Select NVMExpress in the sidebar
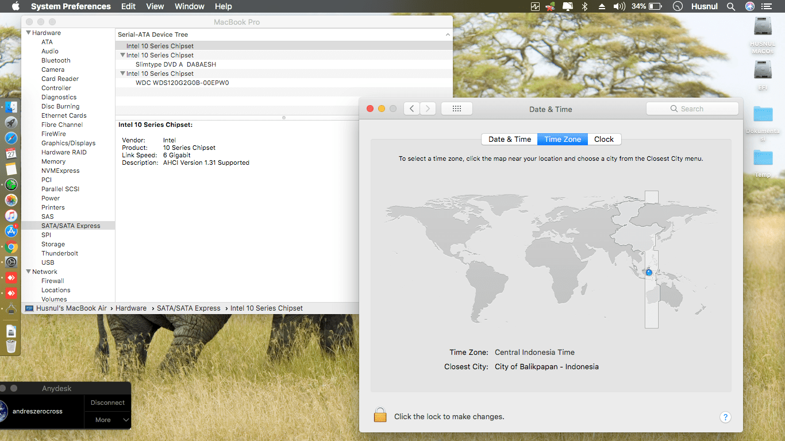Viewport: 785px width, 441px height. click(60, 171)
